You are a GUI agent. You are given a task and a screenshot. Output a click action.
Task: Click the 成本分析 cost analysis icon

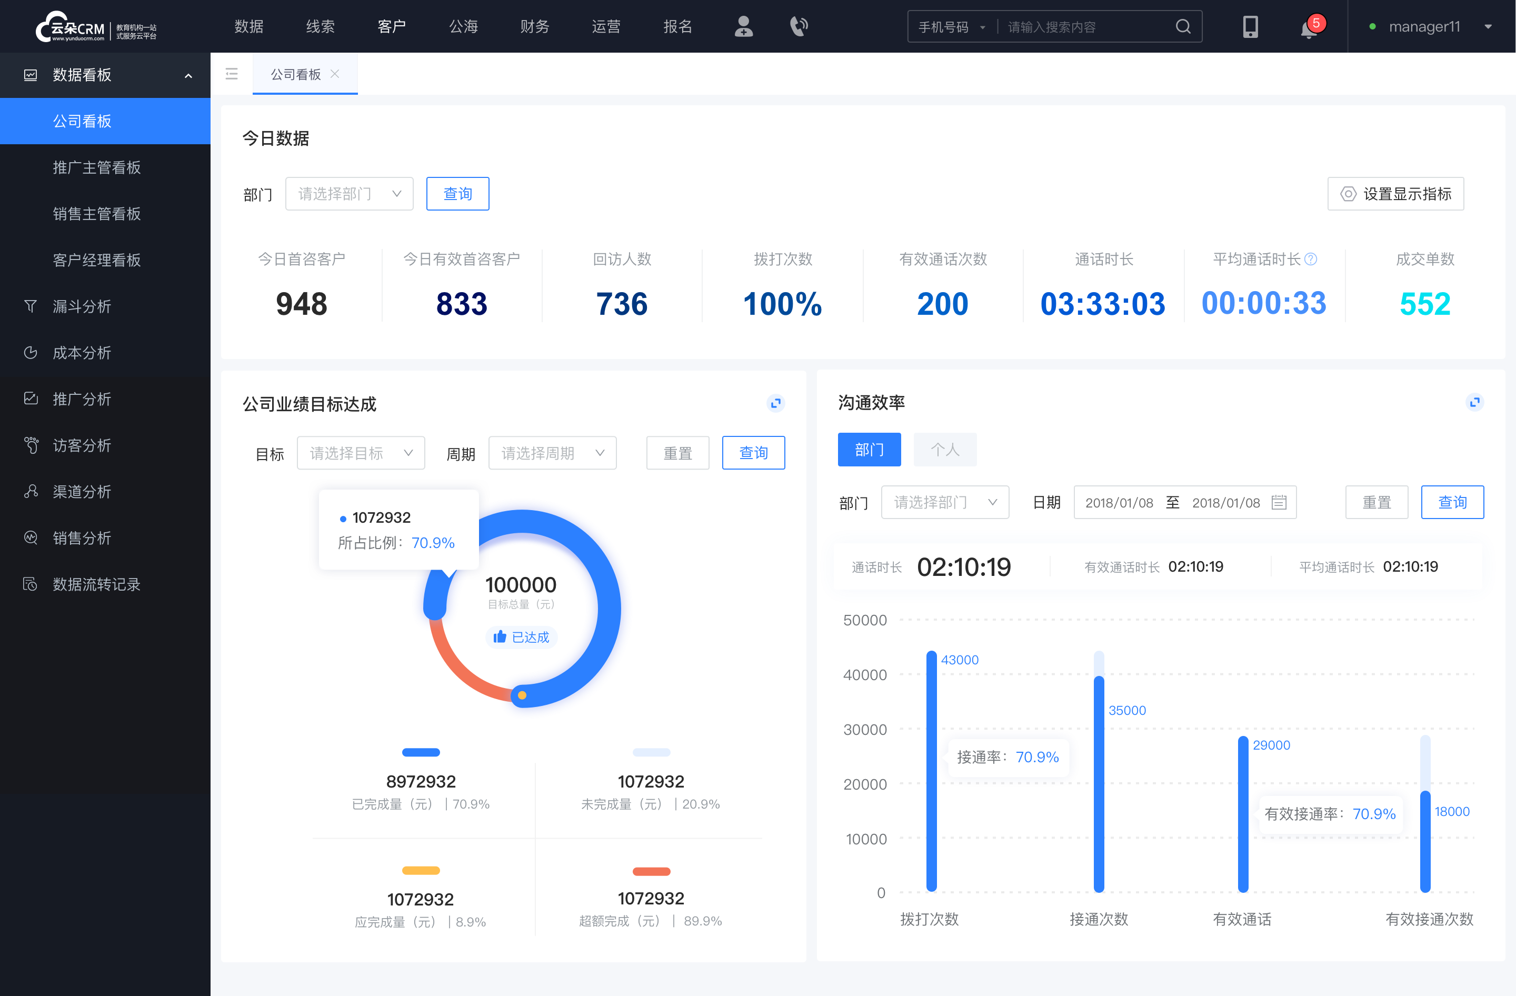[x=29, y=352]
